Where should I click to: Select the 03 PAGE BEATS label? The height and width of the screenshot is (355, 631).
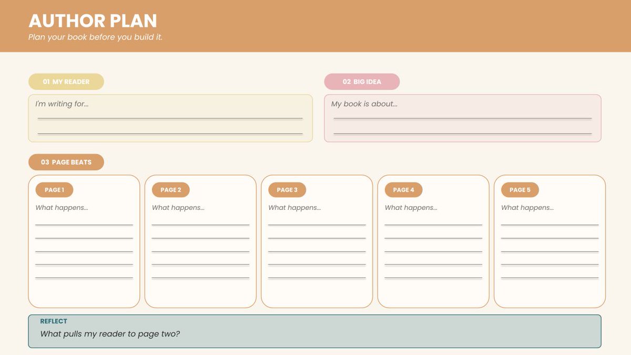pos(66,162)
